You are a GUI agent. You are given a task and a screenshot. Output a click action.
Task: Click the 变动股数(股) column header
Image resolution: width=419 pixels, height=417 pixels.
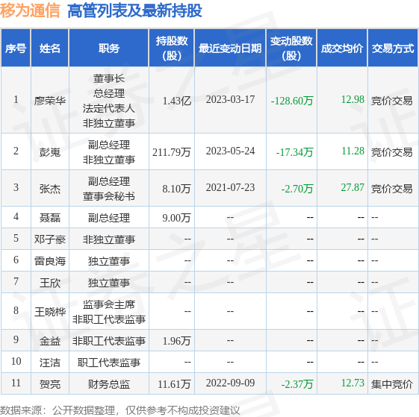pyautogui.click(x=291, y=48)
